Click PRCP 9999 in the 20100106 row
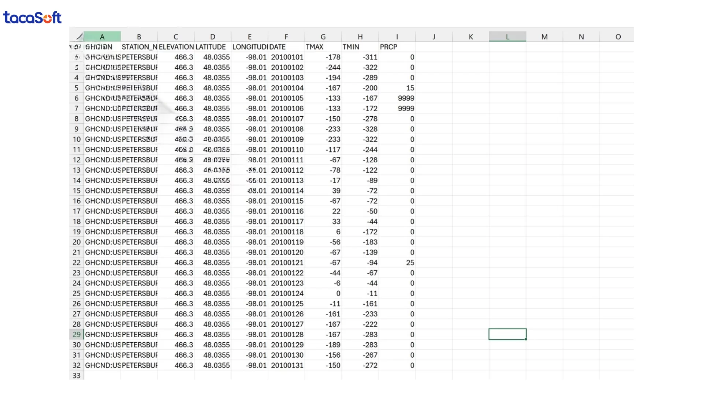Viewport: 703px width, 395px height. pyautogui.click(x=397, y=108)
